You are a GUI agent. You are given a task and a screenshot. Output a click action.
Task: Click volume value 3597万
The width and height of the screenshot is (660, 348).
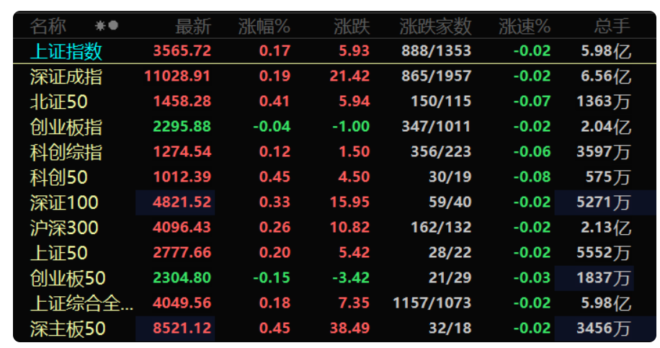point(604,152)
